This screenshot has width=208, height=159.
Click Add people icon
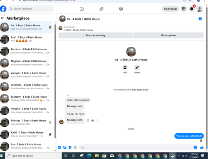pos(125,68)
